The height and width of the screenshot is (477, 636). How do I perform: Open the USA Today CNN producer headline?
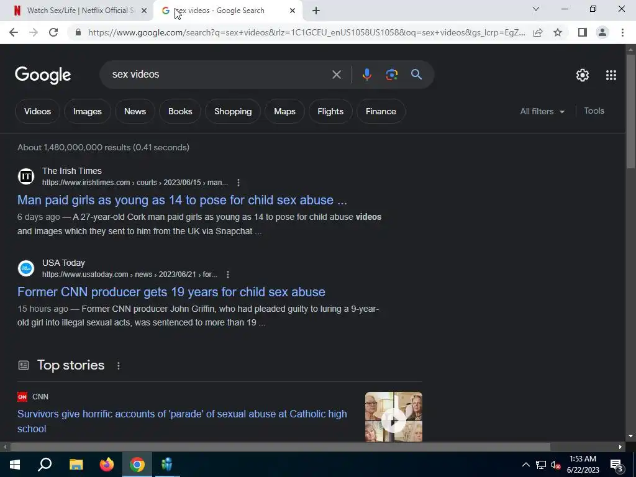coord(171,292)
